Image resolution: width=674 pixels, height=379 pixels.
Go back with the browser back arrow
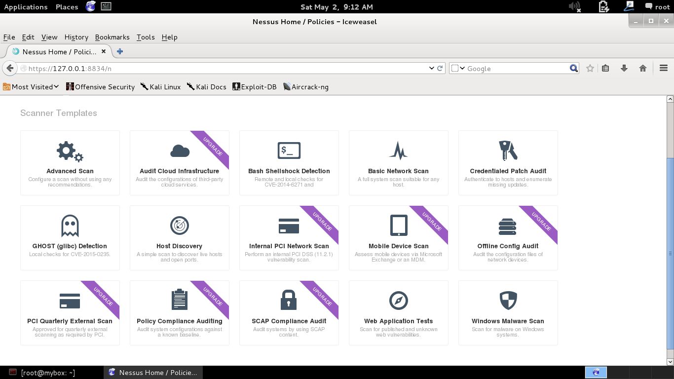(10, 68)
